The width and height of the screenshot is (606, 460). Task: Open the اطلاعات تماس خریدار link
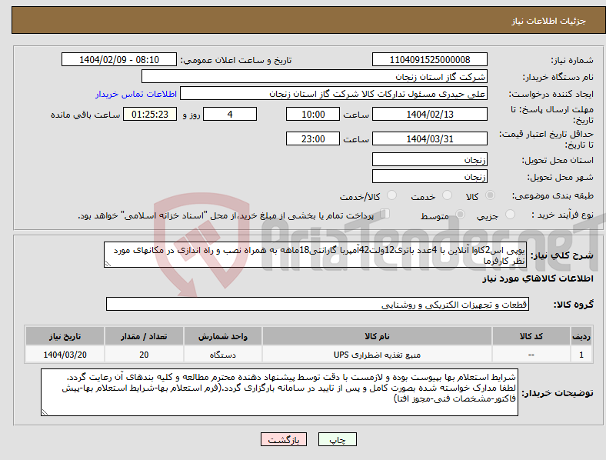(x=136, y=94)
